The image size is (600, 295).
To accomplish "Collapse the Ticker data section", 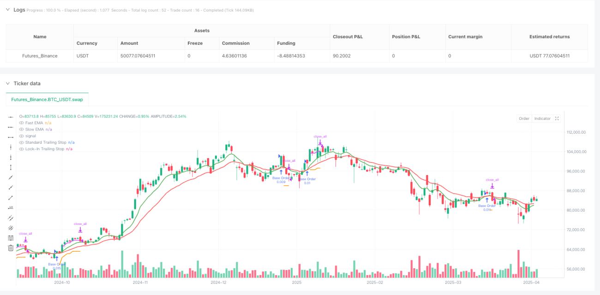I will [x=8, y=83].
